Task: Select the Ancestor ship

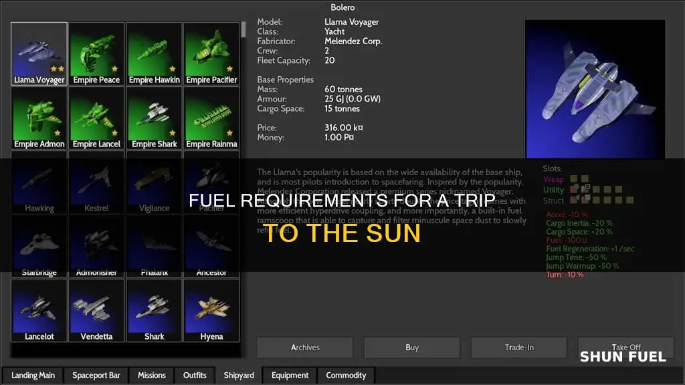Action: point(211,246)
